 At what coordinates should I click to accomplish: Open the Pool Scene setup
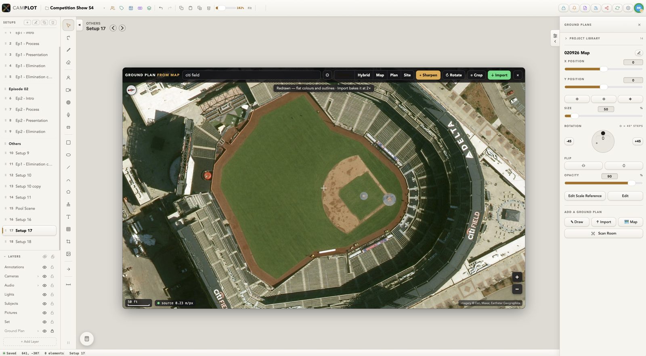tap(29, 209)
